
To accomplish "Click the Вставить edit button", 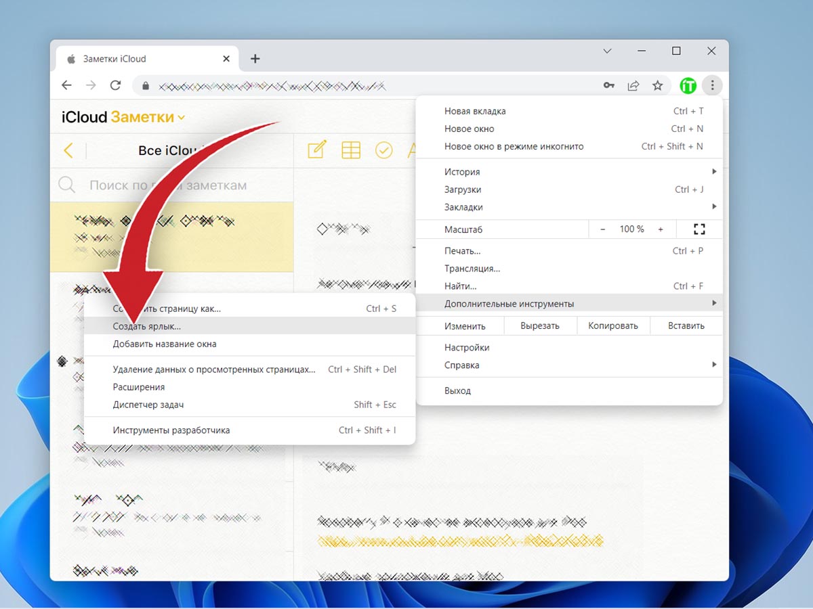I will coord(686,325).
